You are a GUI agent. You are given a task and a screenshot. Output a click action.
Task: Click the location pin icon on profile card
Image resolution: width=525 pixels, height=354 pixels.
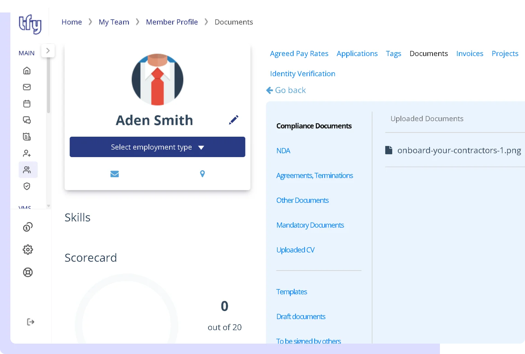(x=202, y=174)
